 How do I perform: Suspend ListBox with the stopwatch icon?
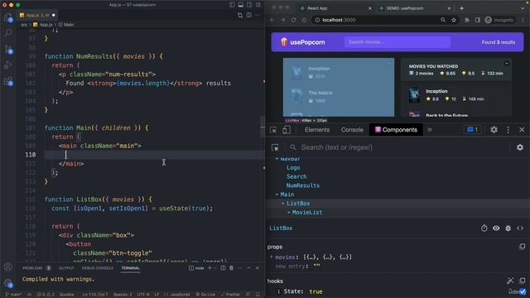coord(484,228)
